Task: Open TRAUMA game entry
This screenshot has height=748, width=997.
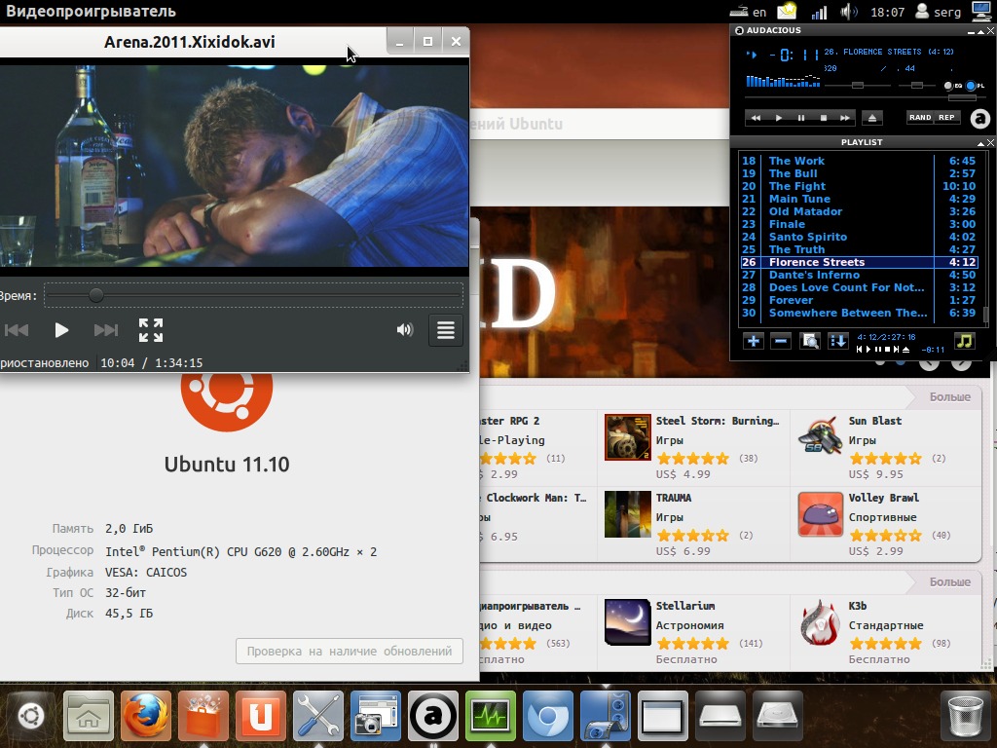Action: coord(693,524)
